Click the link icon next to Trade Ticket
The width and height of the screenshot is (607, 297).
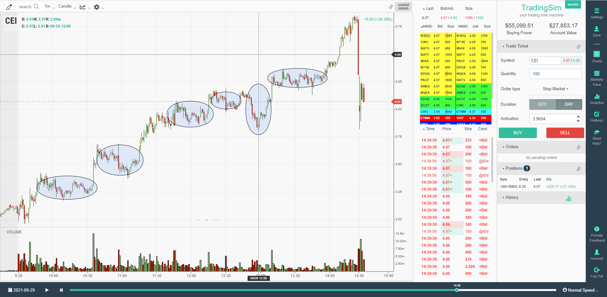click(x=578, y=46)
